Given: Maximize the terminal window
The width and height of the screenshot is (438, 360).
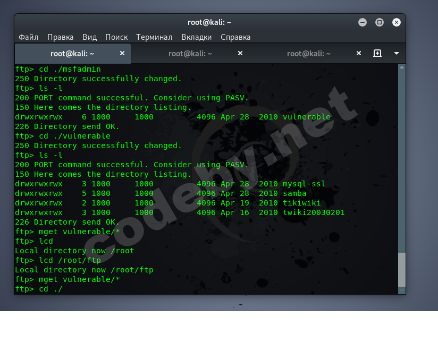Looking at the screenshot, I should [x=379, y=22].
